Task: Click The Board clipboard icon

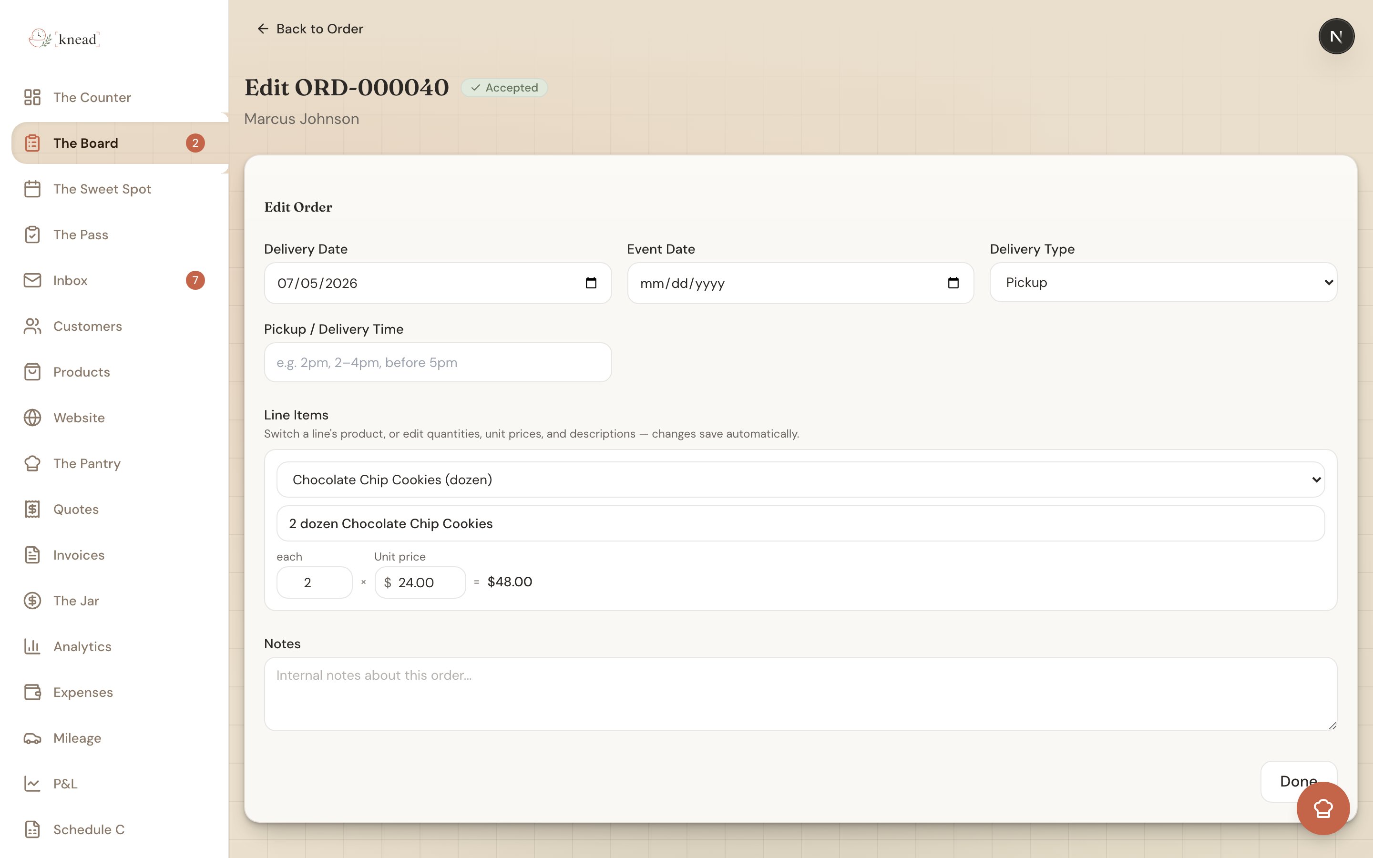Action: click(x=32, y=143)
